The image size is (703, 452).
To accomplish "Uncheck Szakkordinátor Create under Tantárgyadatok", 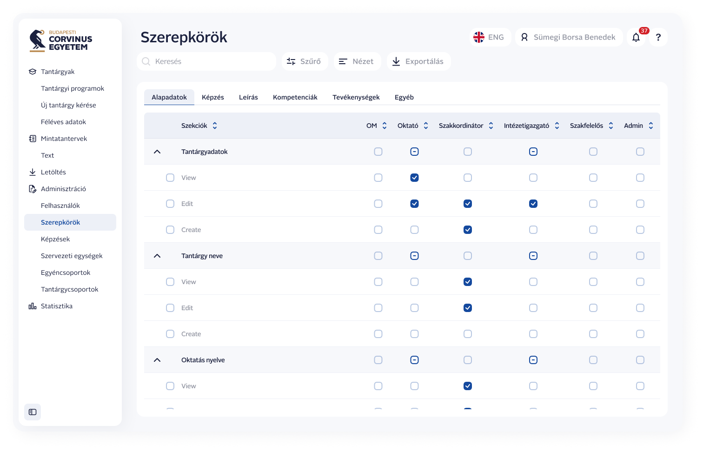I will click(468, 230).
